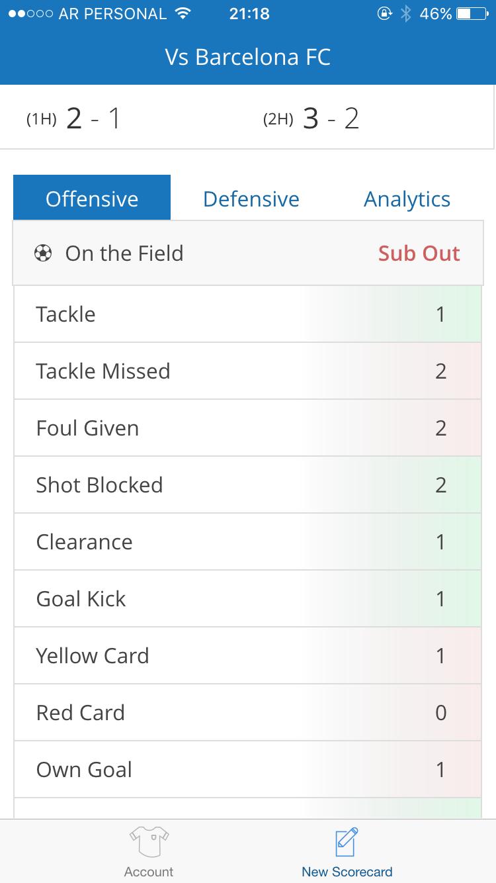Tap the Goal Kick row
The height and width of the screenshot is (883, 496).
pos(247,599)
